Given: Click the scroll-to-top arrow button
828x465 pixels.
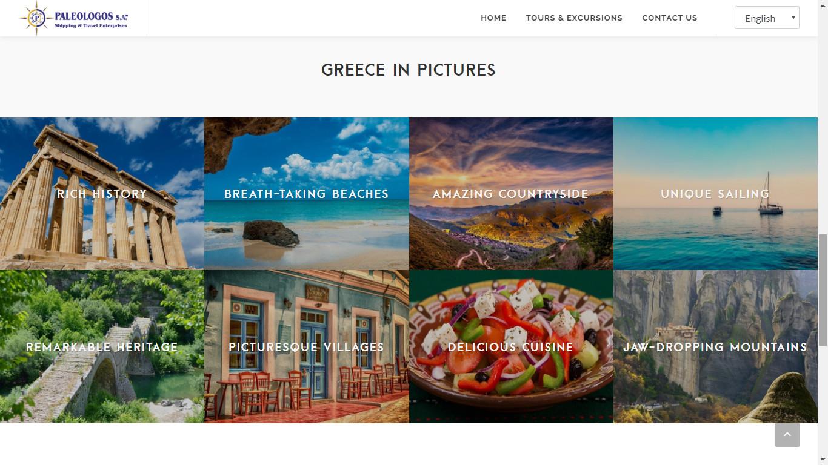Looking at the screenshot, I should click(x=787, y=435).
